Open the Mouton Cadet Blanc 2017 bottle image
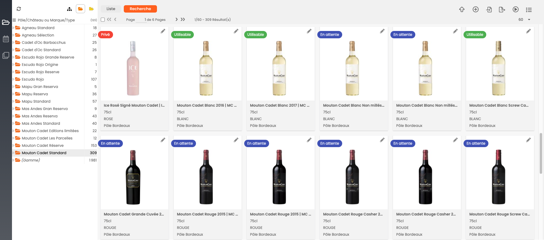Screen dimensions: 544x240 click(279, 68)
